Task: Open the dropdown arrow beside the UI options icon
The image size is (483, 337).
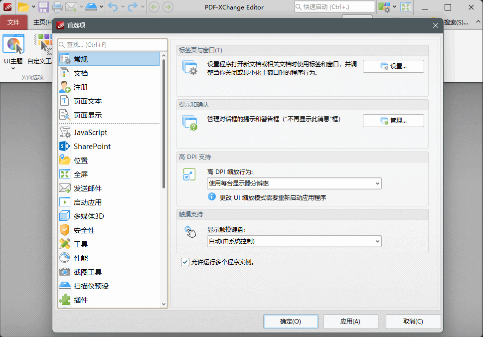Action: coord(394,7)
